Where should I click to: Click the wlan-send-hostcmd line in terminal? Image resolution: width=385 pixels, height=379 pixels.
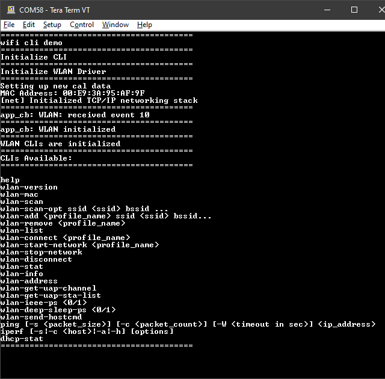41,317
